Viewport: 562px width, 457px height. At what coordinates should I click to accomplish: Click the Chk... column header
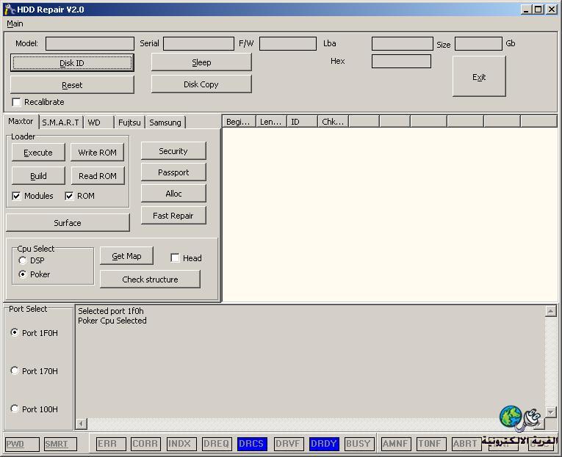(x=334, y=122)
